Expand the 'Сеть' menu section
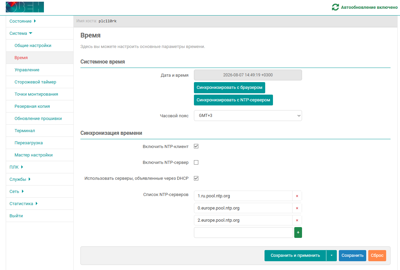Image resolution: width=400 pixels, height=270 pixels. (x=17, y=191)
